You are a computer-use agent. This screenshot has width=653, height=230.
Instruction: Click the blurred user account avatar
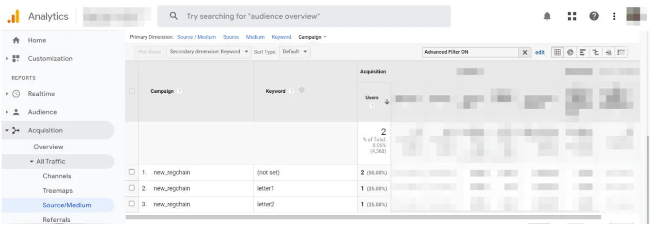tap(636, 16)
